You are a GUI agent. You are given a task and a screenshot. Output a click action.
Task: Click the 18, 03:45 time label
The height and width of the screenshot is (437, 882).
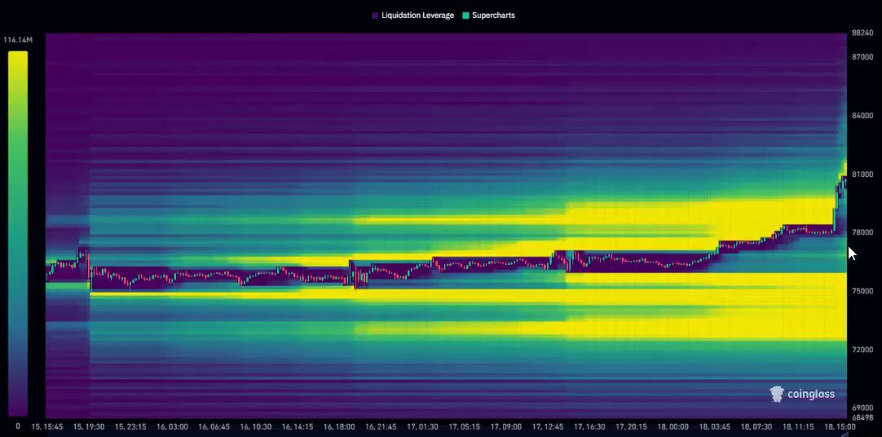pyautogui.click(x=714, y=427)
